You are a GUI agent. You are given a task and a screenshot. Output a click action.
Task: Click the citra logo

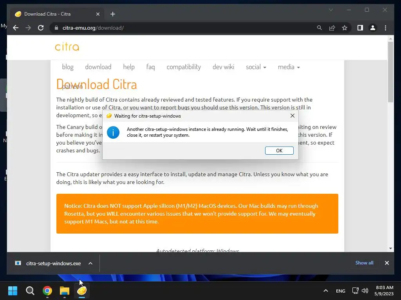(x=67, y=47)
